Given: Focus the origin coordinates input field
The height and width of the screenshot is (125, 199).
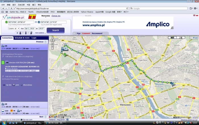Looking at the screenshot, I should click(x=21, y=22).
